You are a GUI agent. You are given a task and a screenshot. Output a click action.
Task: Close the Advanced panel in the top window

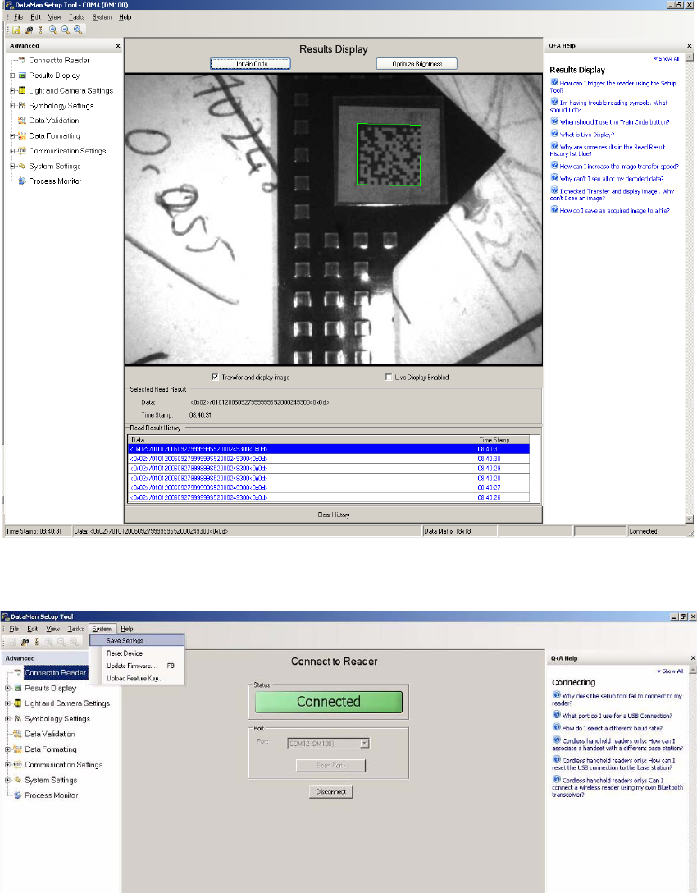pyautogui.click(x=118, y=46)
